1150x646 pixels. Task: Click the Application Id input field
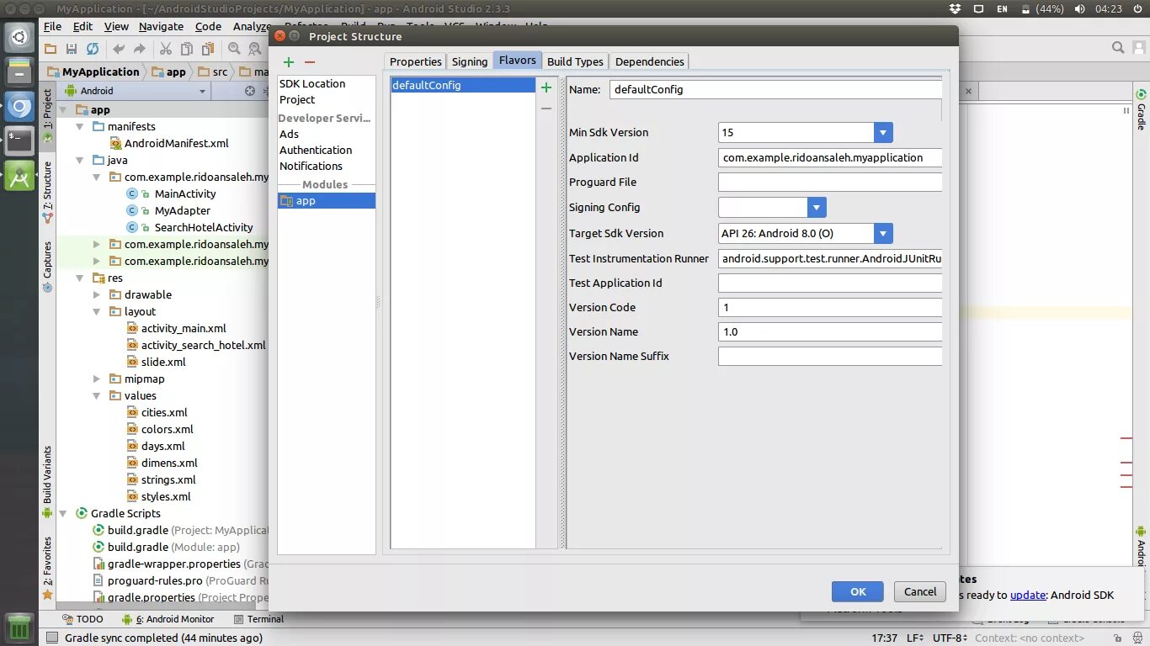(830, 157)
